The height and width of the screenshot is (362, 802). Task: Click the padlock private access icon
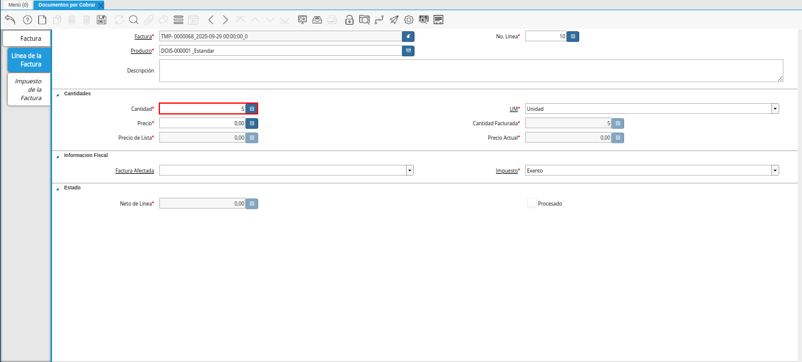point(349,20)
